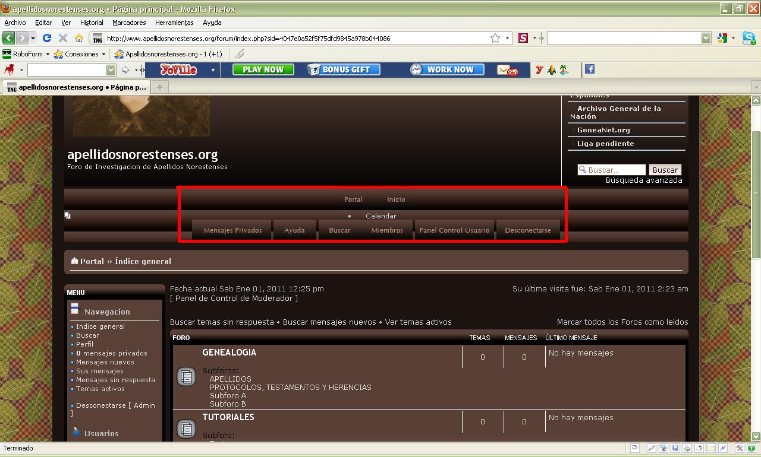Click the Forward navigation arrow
Image resolution: width=761 pixels, height=457 pixels.
[x=22, y=38]
